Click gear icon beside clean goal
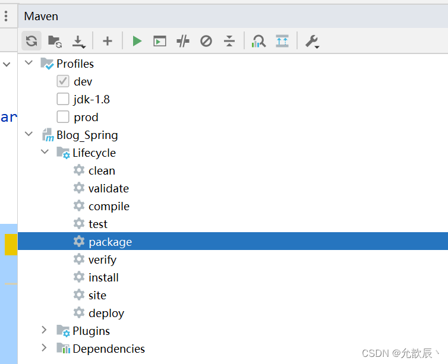 click(x=79, y=170)
